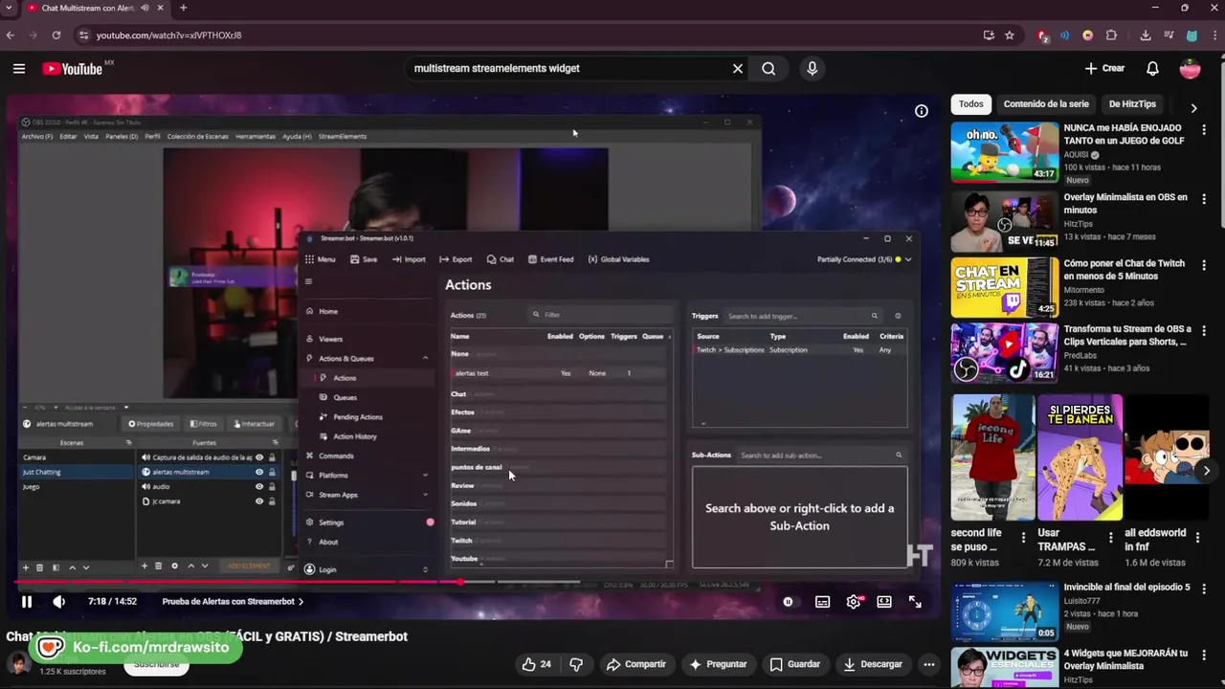Switch to theater mode
The width and height of the screenshot is (1225, 689).
[x=884, y=602]
